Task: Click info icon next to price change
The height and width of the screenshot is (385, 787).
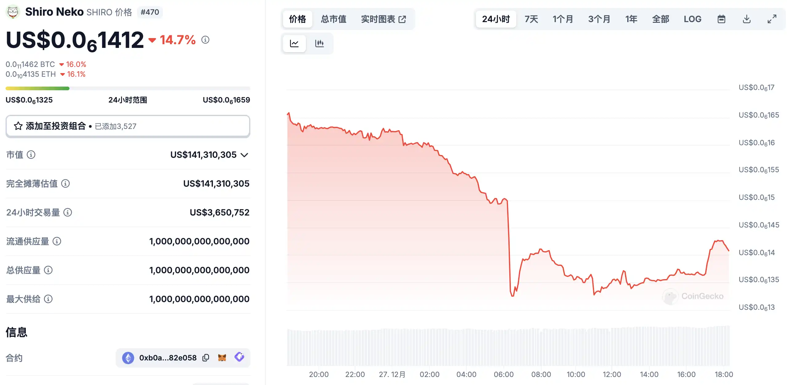Action: pos(205,40)
